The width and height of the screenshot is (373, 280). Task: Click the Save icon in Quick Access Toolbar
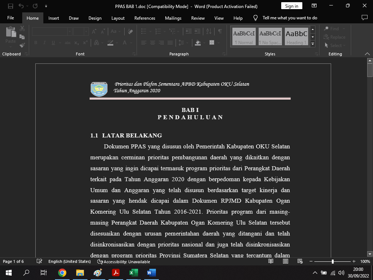coord(11,6)
